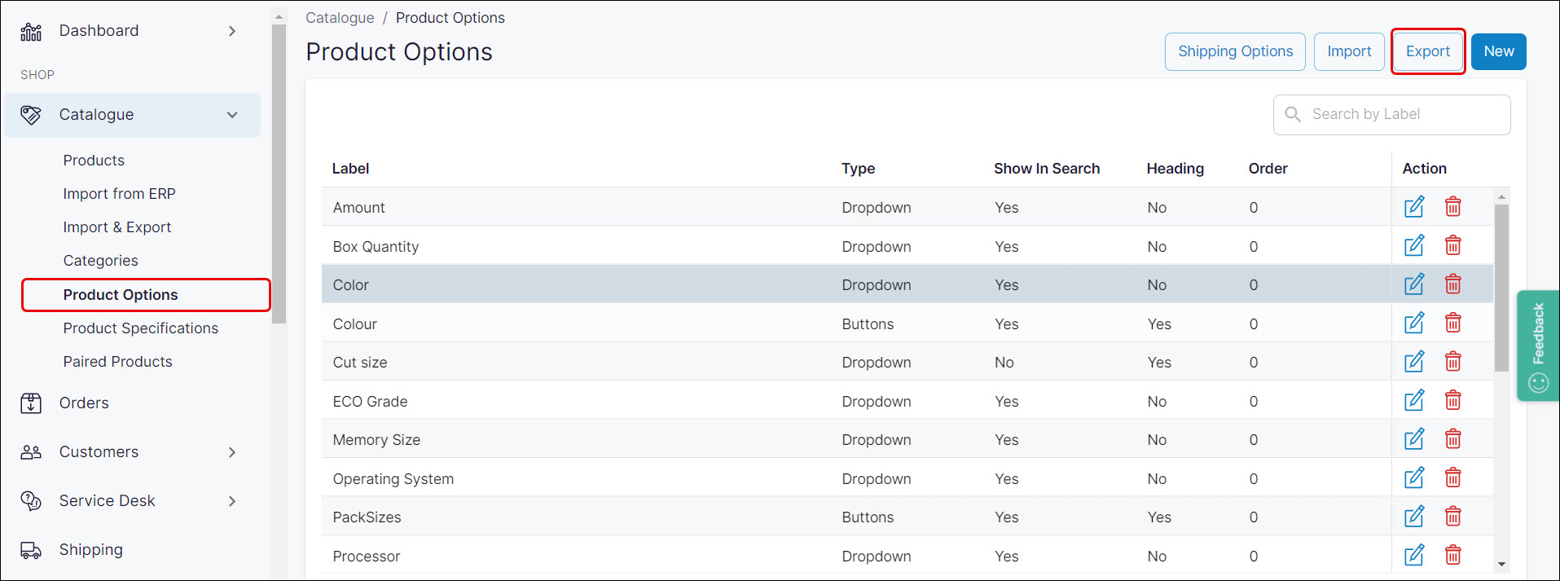Go to Import & Export page
This screenshot has width=1560, height=581.
coord(117,227)
